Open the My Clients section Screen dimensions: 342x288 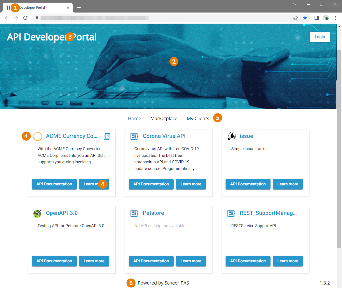198,118
